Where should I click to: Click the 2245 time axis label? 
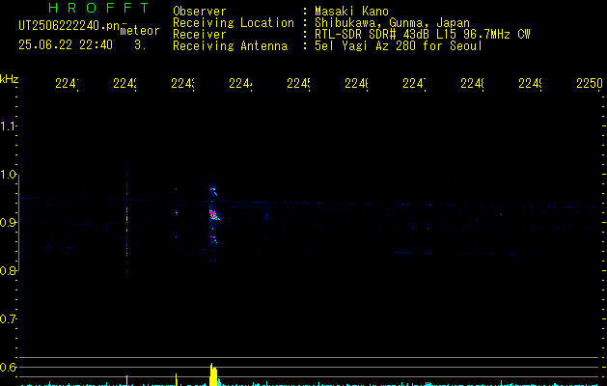point(298,83)
